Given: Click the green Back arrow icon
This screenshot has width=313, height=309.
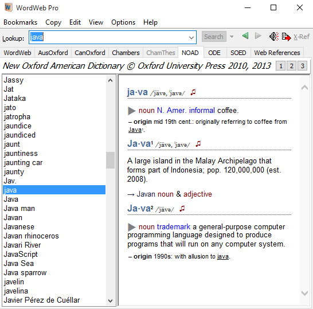Looking at the screenshot, I should coord(245,36).
